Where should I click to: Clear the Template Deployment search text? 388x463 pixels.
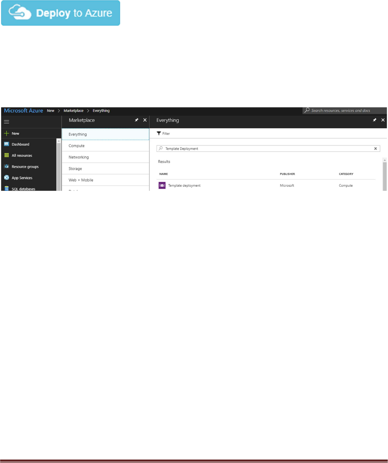pos(375,149)
